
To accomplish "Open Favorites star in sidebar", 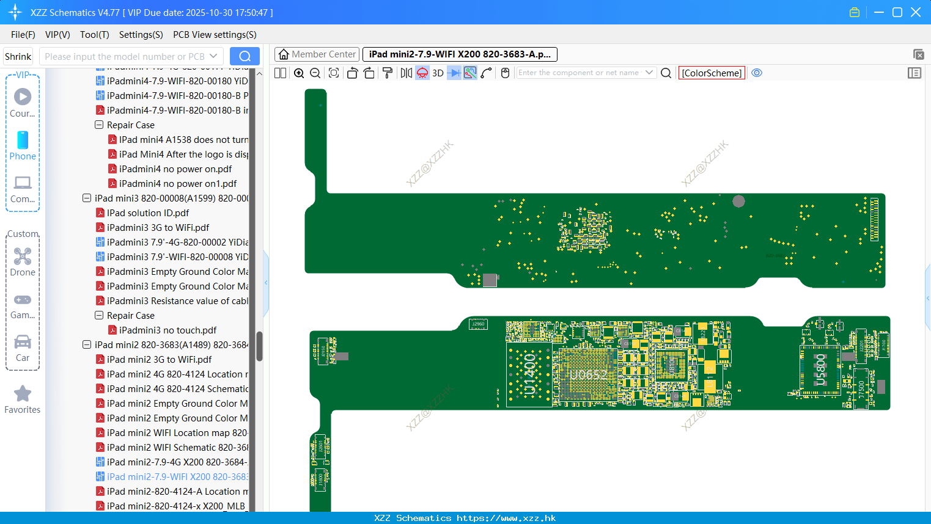I will (23, 399).
